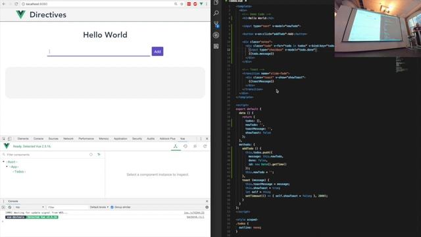Bookmark this page with the star icon
421x237 pixels.
(x=182, y=4)
